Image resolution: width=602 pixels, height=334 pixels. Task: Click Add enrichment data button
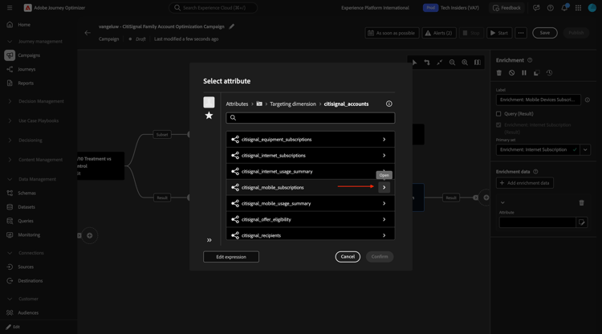tap(524, 183)
